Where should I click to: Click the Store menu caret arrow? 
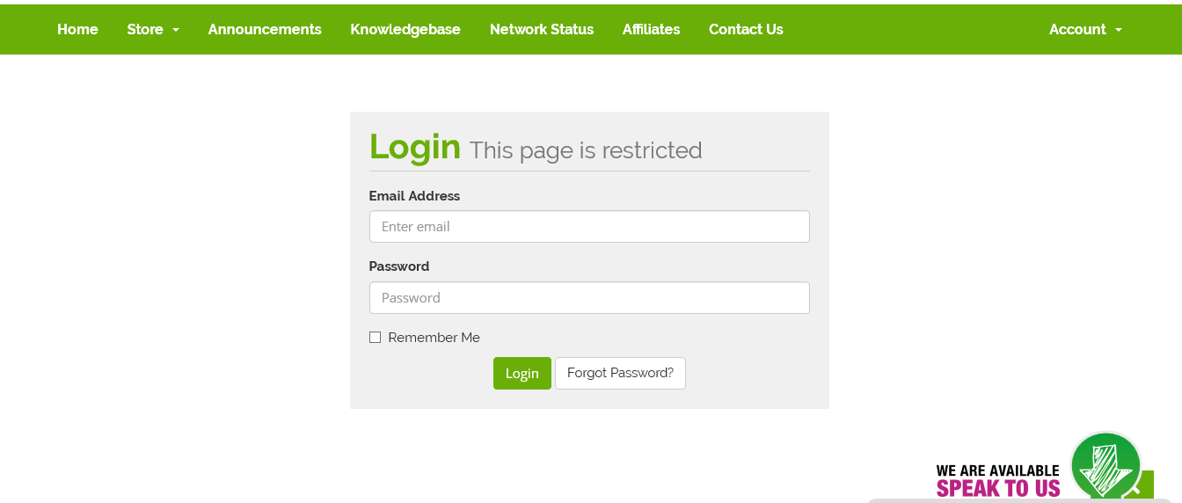point(176,30)
